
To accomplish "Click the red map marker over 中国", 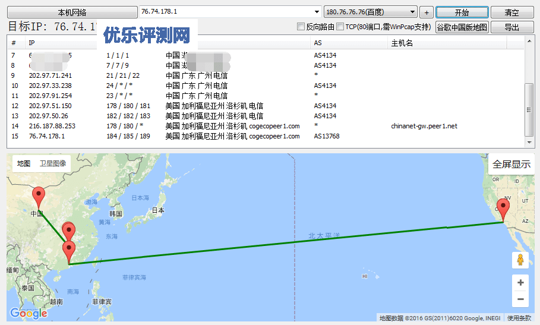I will click(39, 198).
